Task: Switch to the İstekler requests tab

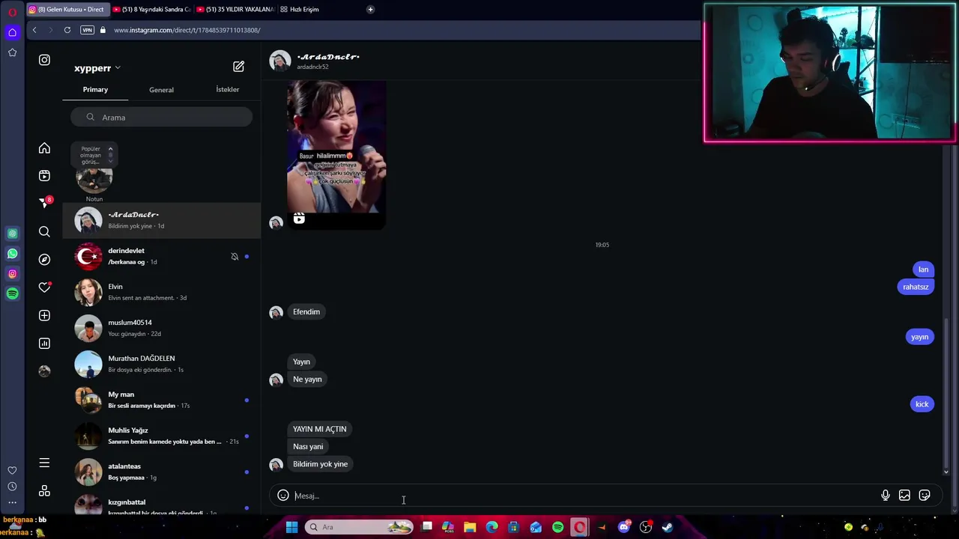Action: pyautogui.click(x=228, y=90)
